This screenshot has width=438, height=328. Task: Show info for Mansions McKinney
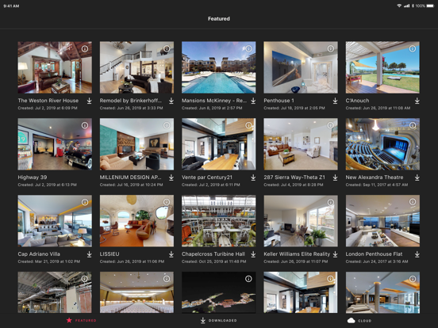248,49
